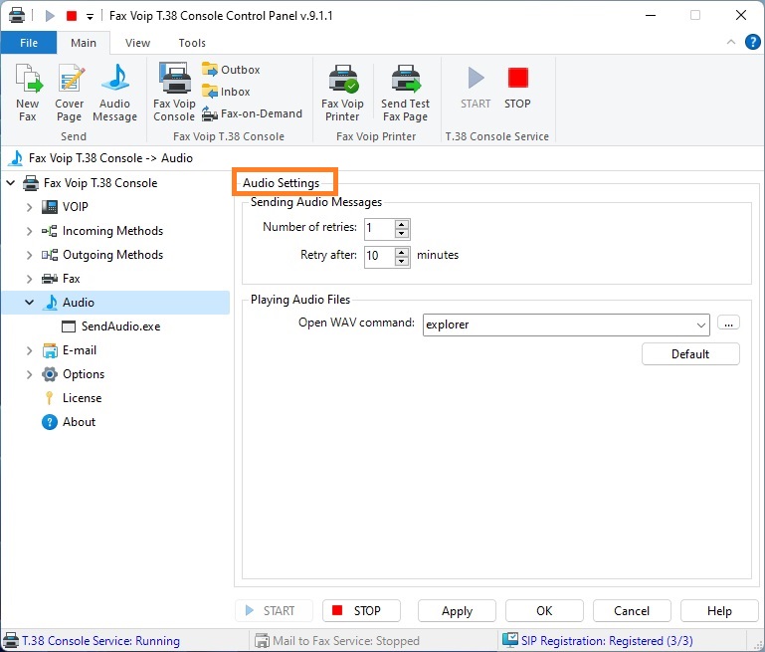The width and height of the screenshot is (765, 652).
Task: Select Incoming Methods tree item
Action: pyautogui.click(x=112, y=231)
